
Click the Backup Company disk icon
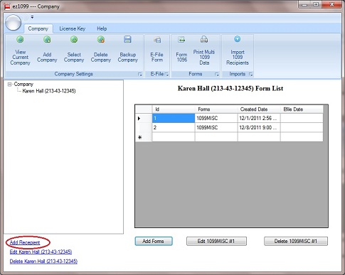(x=127, y=40)
